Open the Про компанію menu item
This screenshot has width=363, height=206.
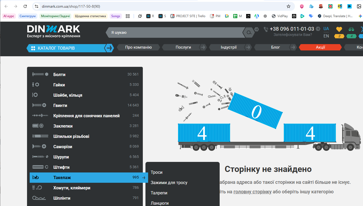click(x=138, y=47)
